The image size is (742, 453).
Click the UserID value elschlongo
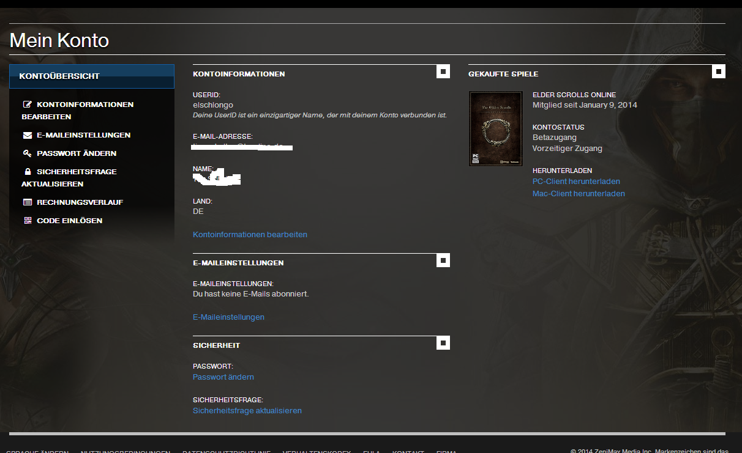point(213,105)
